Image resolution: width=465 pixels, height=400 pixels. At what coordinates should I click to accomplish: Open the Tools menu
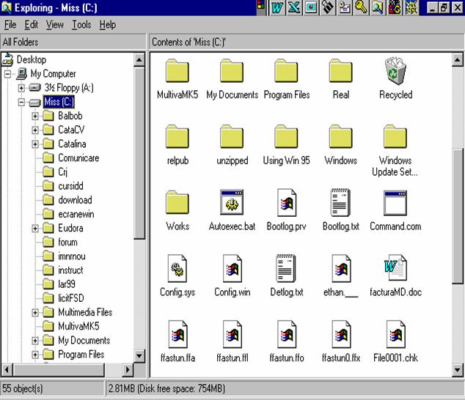(x=81, y=25)
